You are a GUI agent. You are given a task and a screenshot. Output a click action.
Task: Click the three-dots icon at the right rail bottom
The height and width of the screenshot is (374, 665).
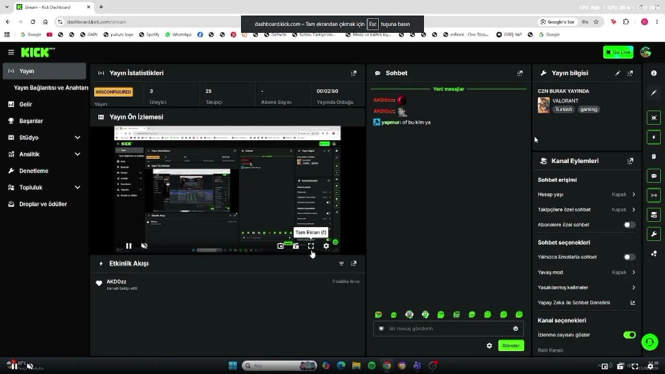654,253
